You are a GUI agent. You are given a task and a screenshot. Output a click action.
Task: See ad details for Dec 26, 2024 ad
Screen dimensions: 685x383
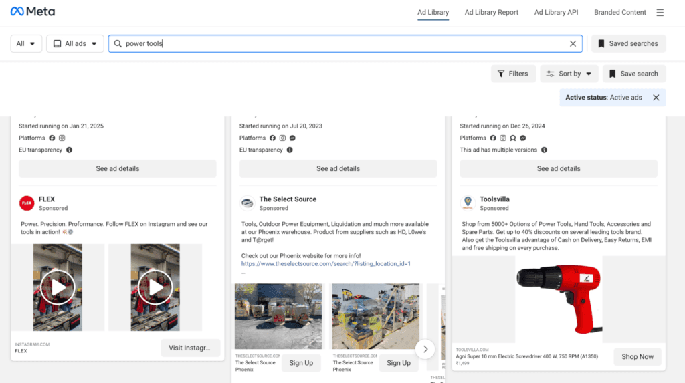click(559, 168)
